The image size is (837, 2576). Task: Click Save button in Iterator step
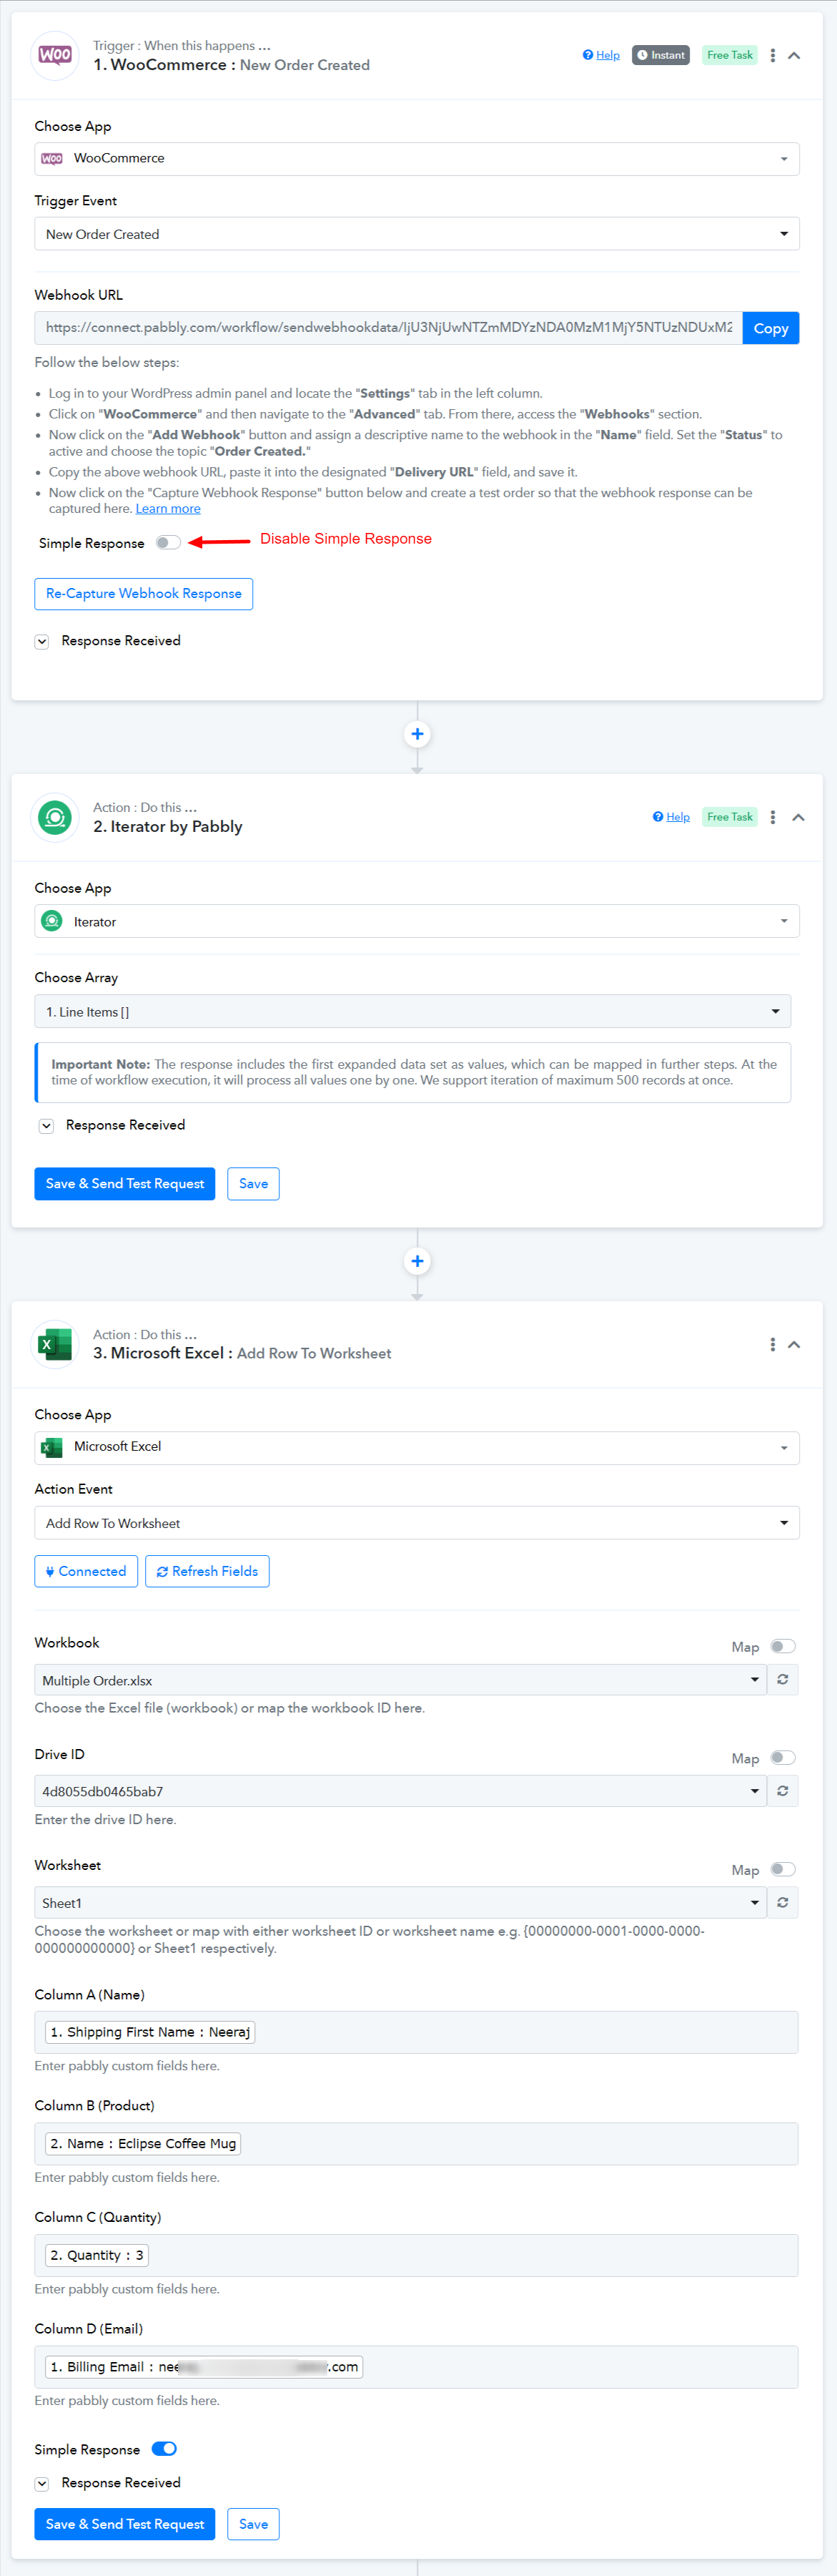(254, 1184)
